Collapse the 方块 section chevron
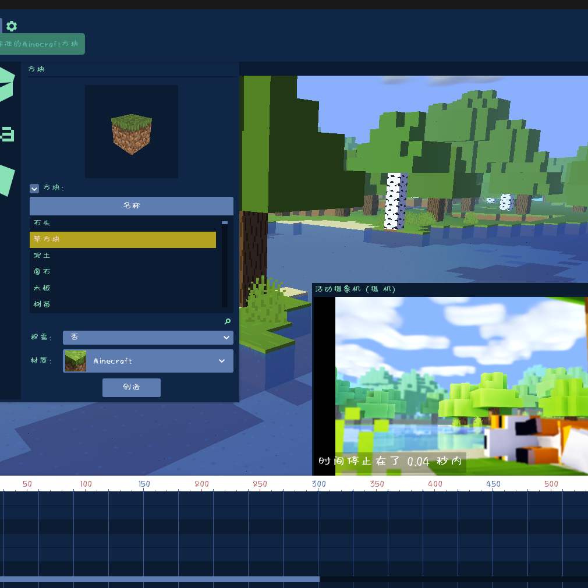 point(34,189)
